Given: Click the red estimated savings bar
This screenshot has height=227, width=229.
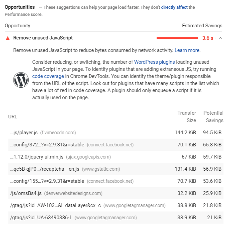Looking at the screenshot, I should [x=177, y=38].
